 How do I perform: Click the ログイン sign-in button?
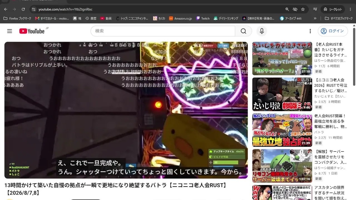pyautogui.click(x=333, y=31)
